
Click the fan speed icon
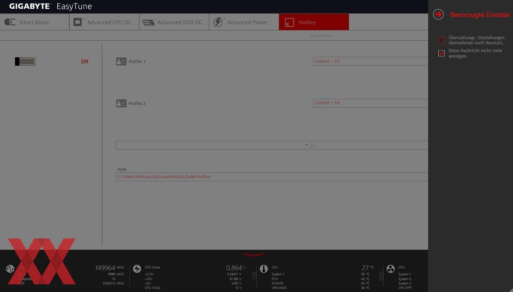[390, 269]
